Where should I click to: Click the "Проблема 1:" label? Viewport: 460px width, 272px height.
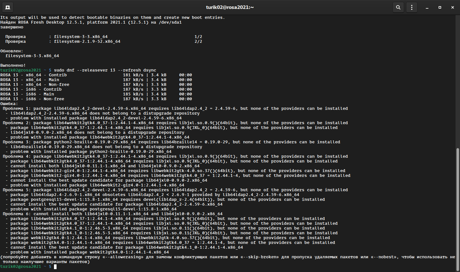click(x=17, y=109)
